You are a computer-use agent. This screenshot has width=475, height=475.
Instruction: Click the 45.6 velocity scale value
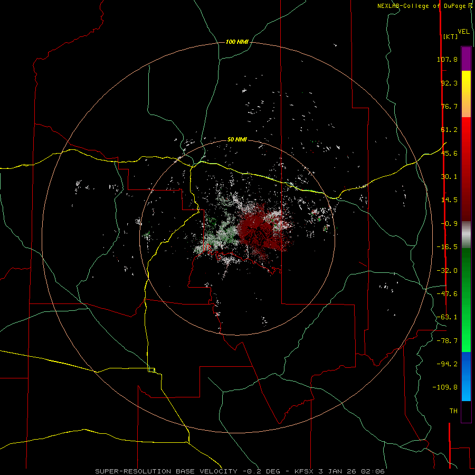tap(449, 153)
